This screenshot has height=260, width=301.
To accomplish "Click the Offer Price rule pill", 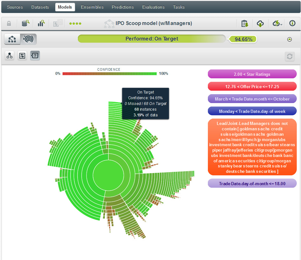I will pyautogui.click(x=252, y=87).
